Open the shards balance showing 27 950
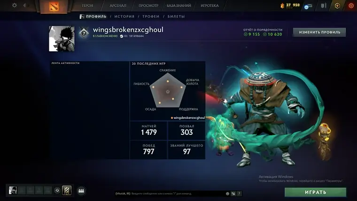 [x=290, y=5]
